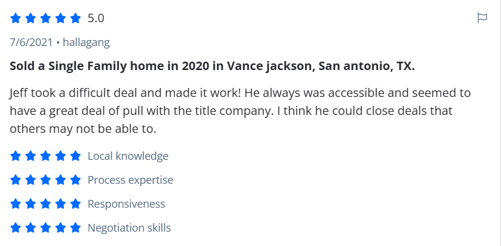Click last star beside Negotiation skills
Image resolution: width=501 pixels, height=246 pixels.
tap(76, 228)
